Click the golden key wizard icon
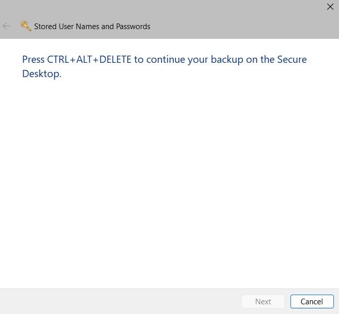The height and width of the screenshot is (314, 339). pyautogui.click(x=26, y=26)
